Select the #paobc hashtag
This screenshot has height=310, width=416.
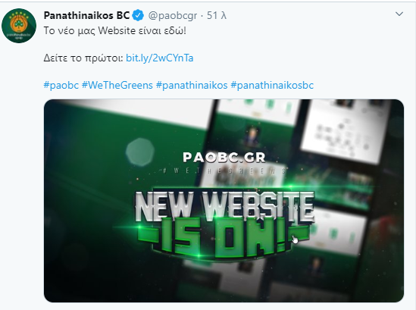pos(61,85)
